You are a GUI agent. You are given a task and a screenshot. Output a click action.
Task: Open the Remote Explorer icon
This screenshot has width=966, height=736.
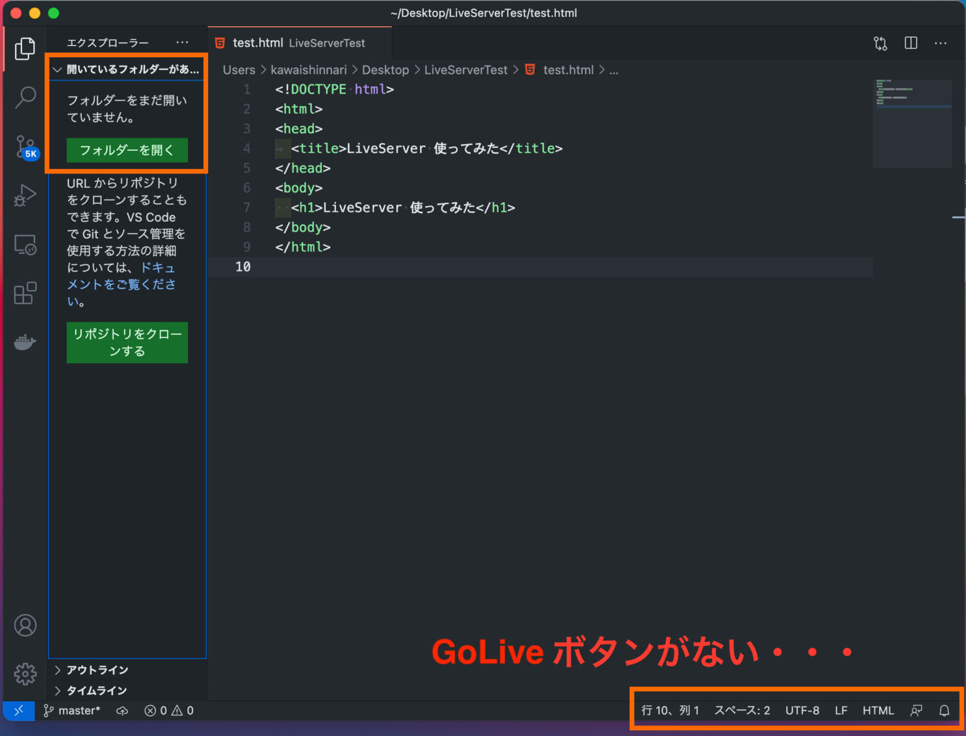pyautogui.click(x=25, y=244)
